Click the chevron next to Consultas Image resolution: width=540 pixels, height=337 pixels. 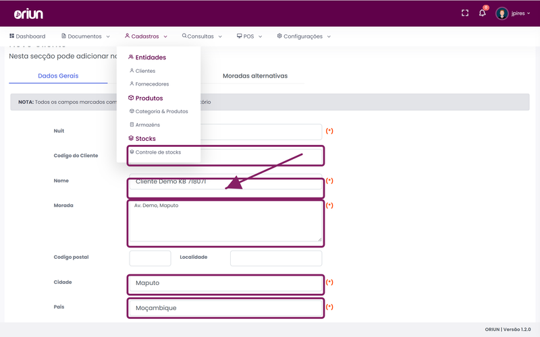(220, 36)
